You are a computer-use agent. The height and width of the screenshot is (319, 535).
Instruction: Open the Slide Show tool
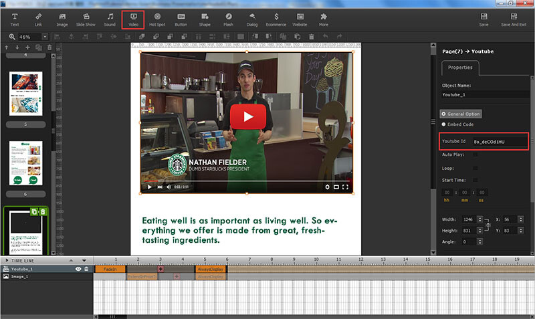pyautogui.click(x=86, y=20)
